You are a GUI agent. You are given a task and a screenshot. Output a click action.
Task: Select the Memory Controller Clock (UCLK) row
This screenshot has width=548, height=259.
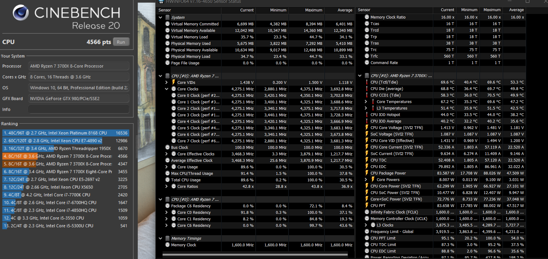(441, 218)
